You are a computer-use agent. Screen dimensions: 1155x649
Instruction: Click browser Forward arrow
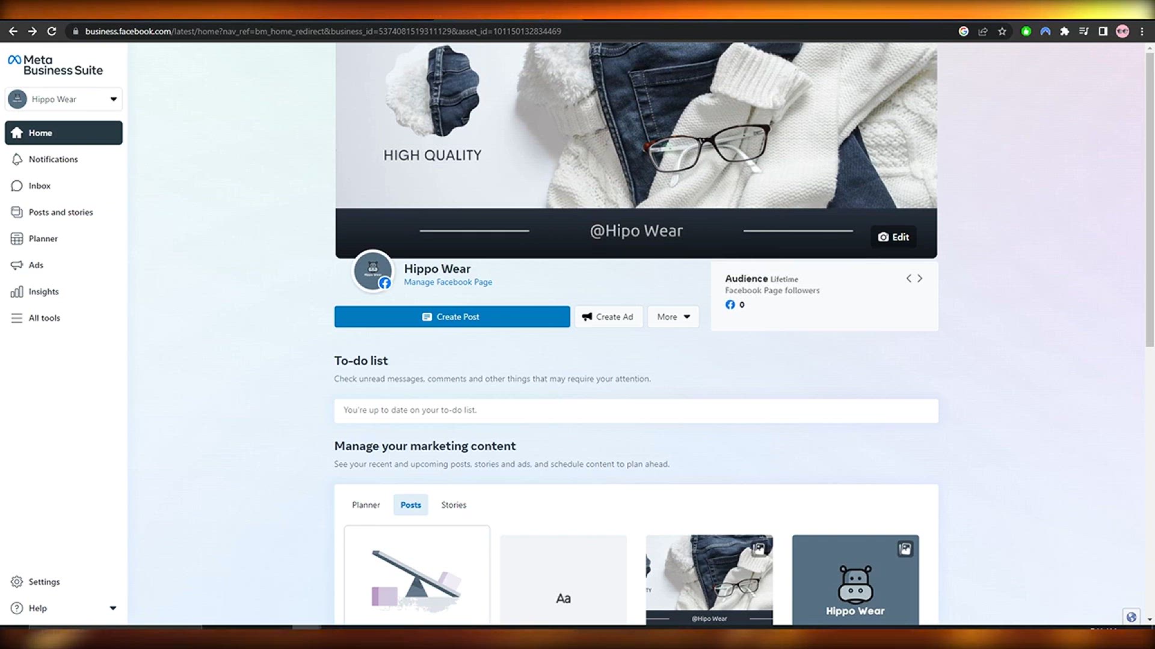(32, 31)
